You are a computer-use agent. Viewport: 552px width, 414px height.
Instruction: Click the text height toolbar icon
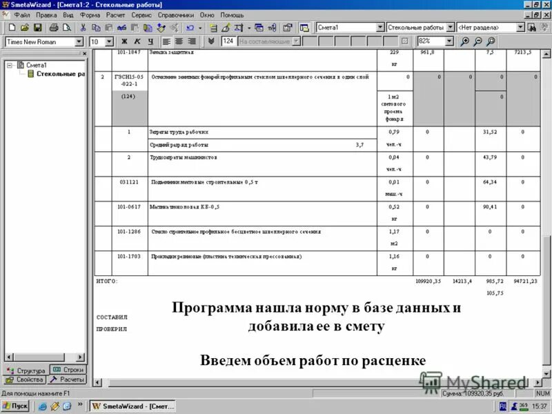click(x=239, y=28)
